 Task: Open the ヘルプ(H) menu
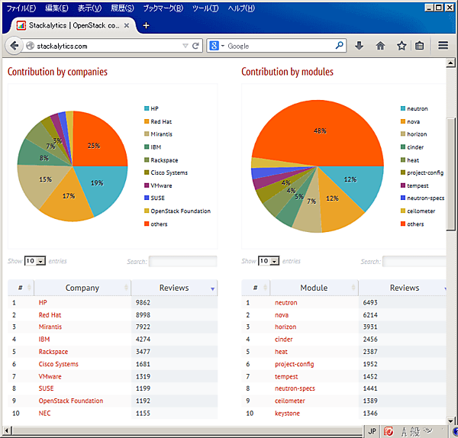coord(241,8)
